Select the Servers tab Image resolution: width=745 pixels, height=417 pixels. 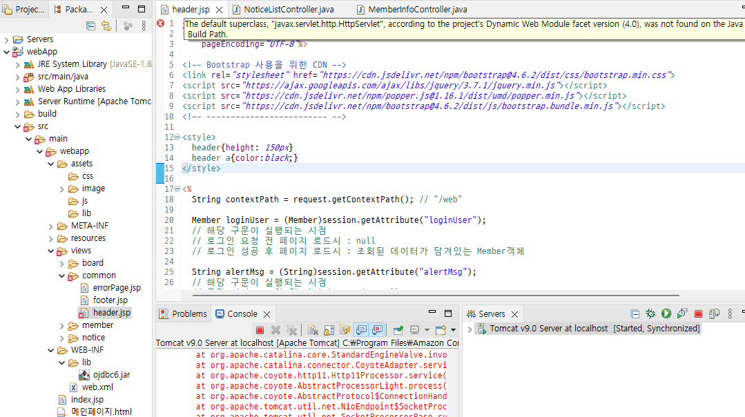pyautogui.click(x=486, y=314)
